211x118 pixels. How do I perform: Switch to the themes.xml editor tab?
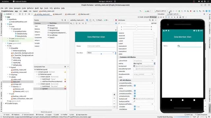tap(85, 14)
